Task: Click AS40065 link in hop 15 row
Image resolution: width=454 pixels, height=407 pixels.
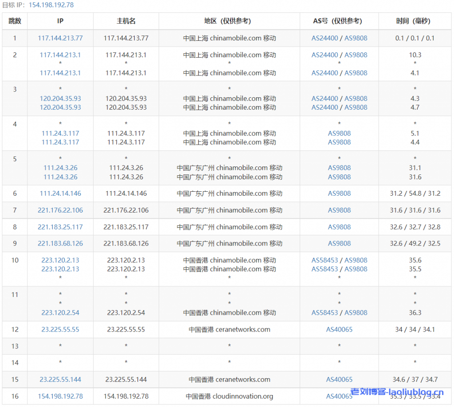Action: point(339,379)
